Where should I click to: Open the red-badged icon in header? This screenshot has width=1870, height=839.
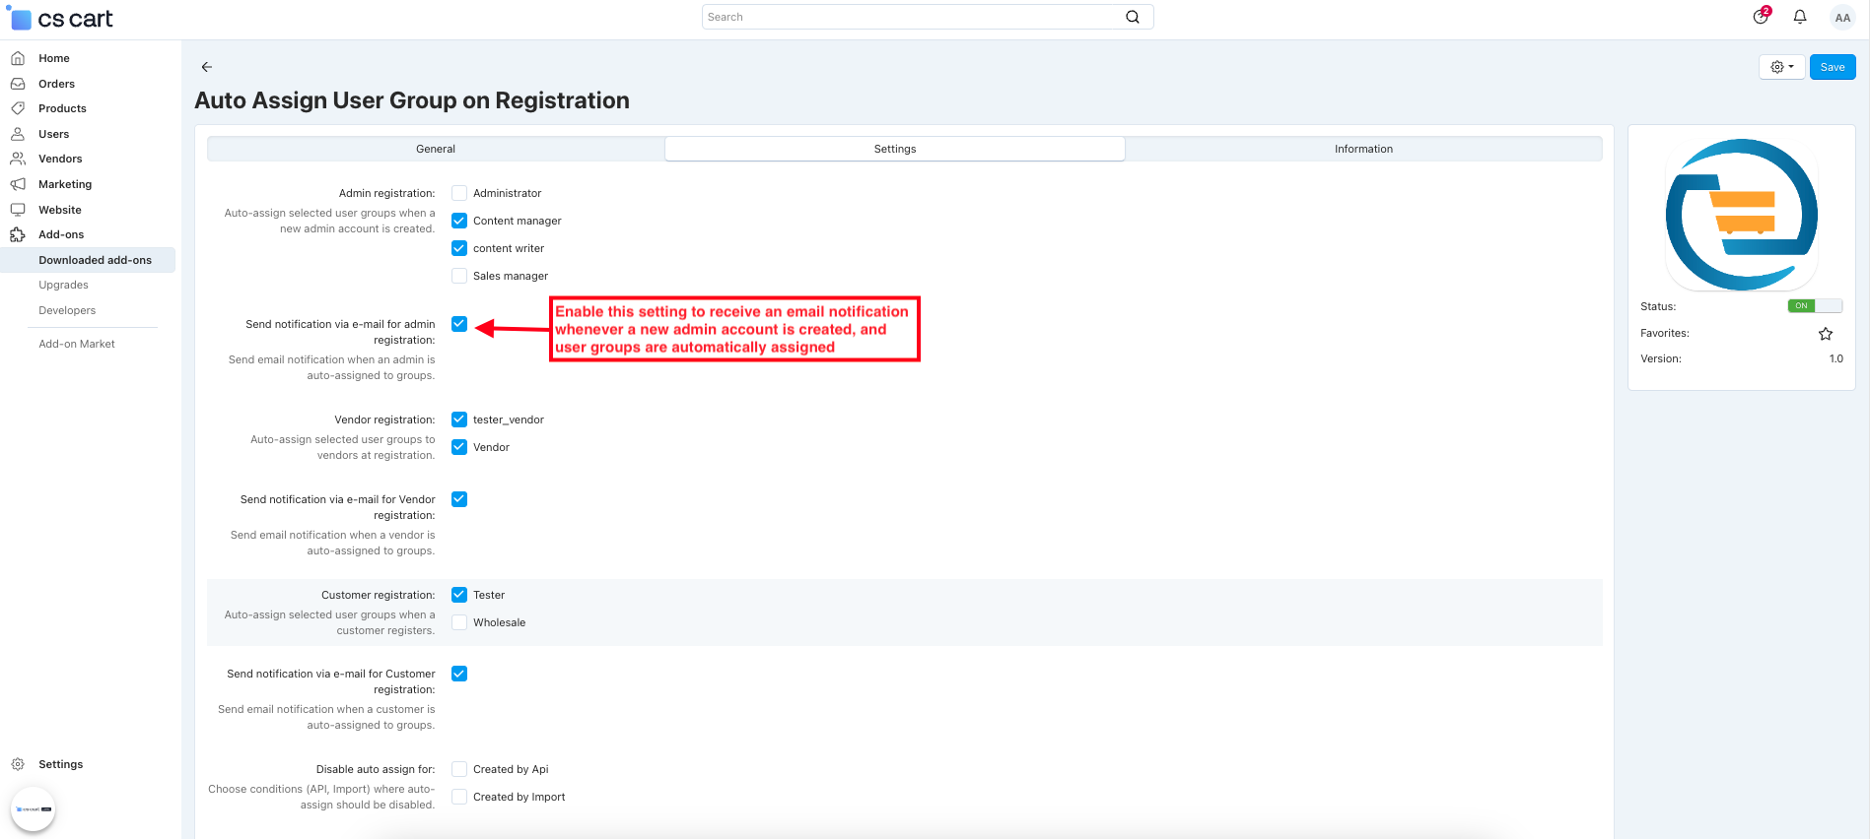click(x=1761, y=16)
